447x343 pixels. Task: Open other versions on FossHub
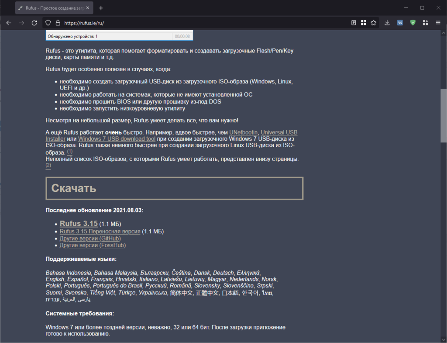93,246
